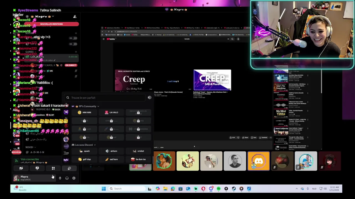Select the anime avatar participant tile
Screen dimensions: 355x199
329,161
